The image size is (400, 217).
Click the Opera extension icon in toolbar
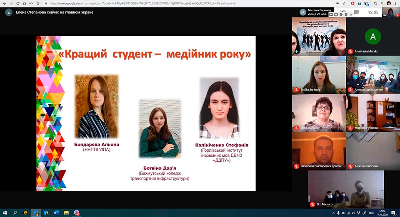pyautogui.click(x=353, y=3)
